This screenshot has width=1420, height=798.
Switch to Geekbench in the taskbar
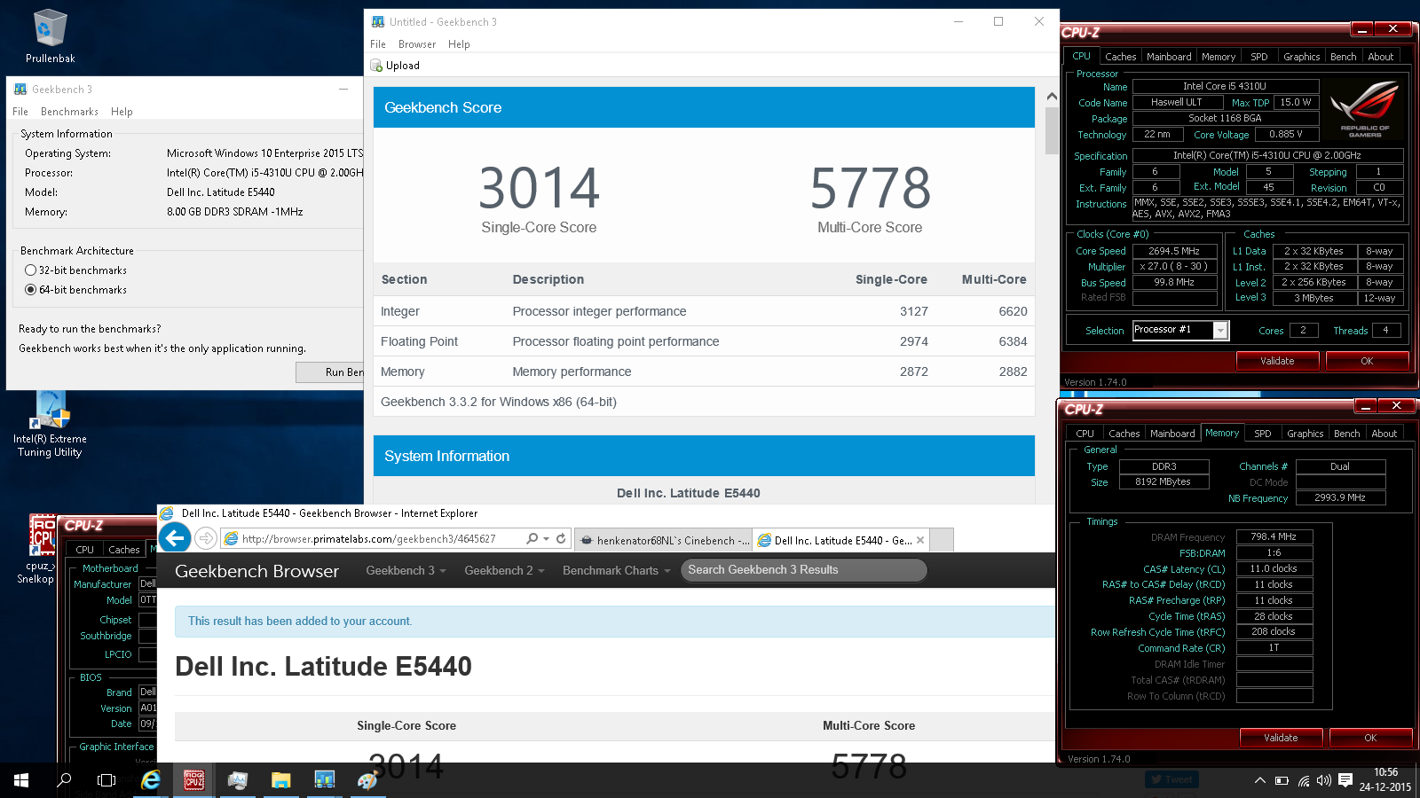(x=324, y=780)
